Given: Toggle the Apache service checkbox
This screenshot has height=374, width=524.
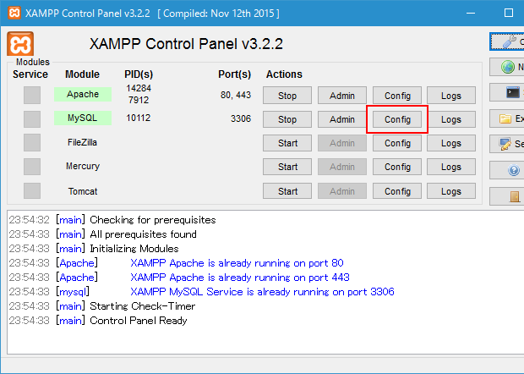Looking at the screenshot, I should tap(32, 95).
